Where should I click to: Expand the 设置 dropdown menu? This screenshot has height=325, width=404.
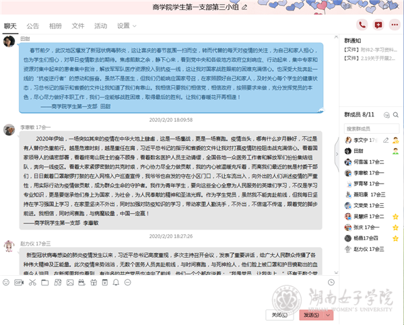click(127, 26)
